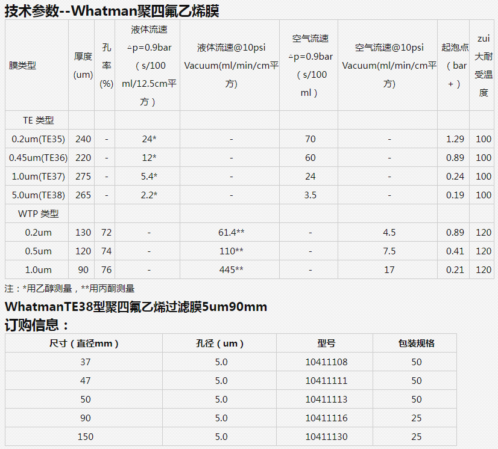Click the "订购信息：" heading
This screenshot has width=498, height=449.
coord(37,325)
